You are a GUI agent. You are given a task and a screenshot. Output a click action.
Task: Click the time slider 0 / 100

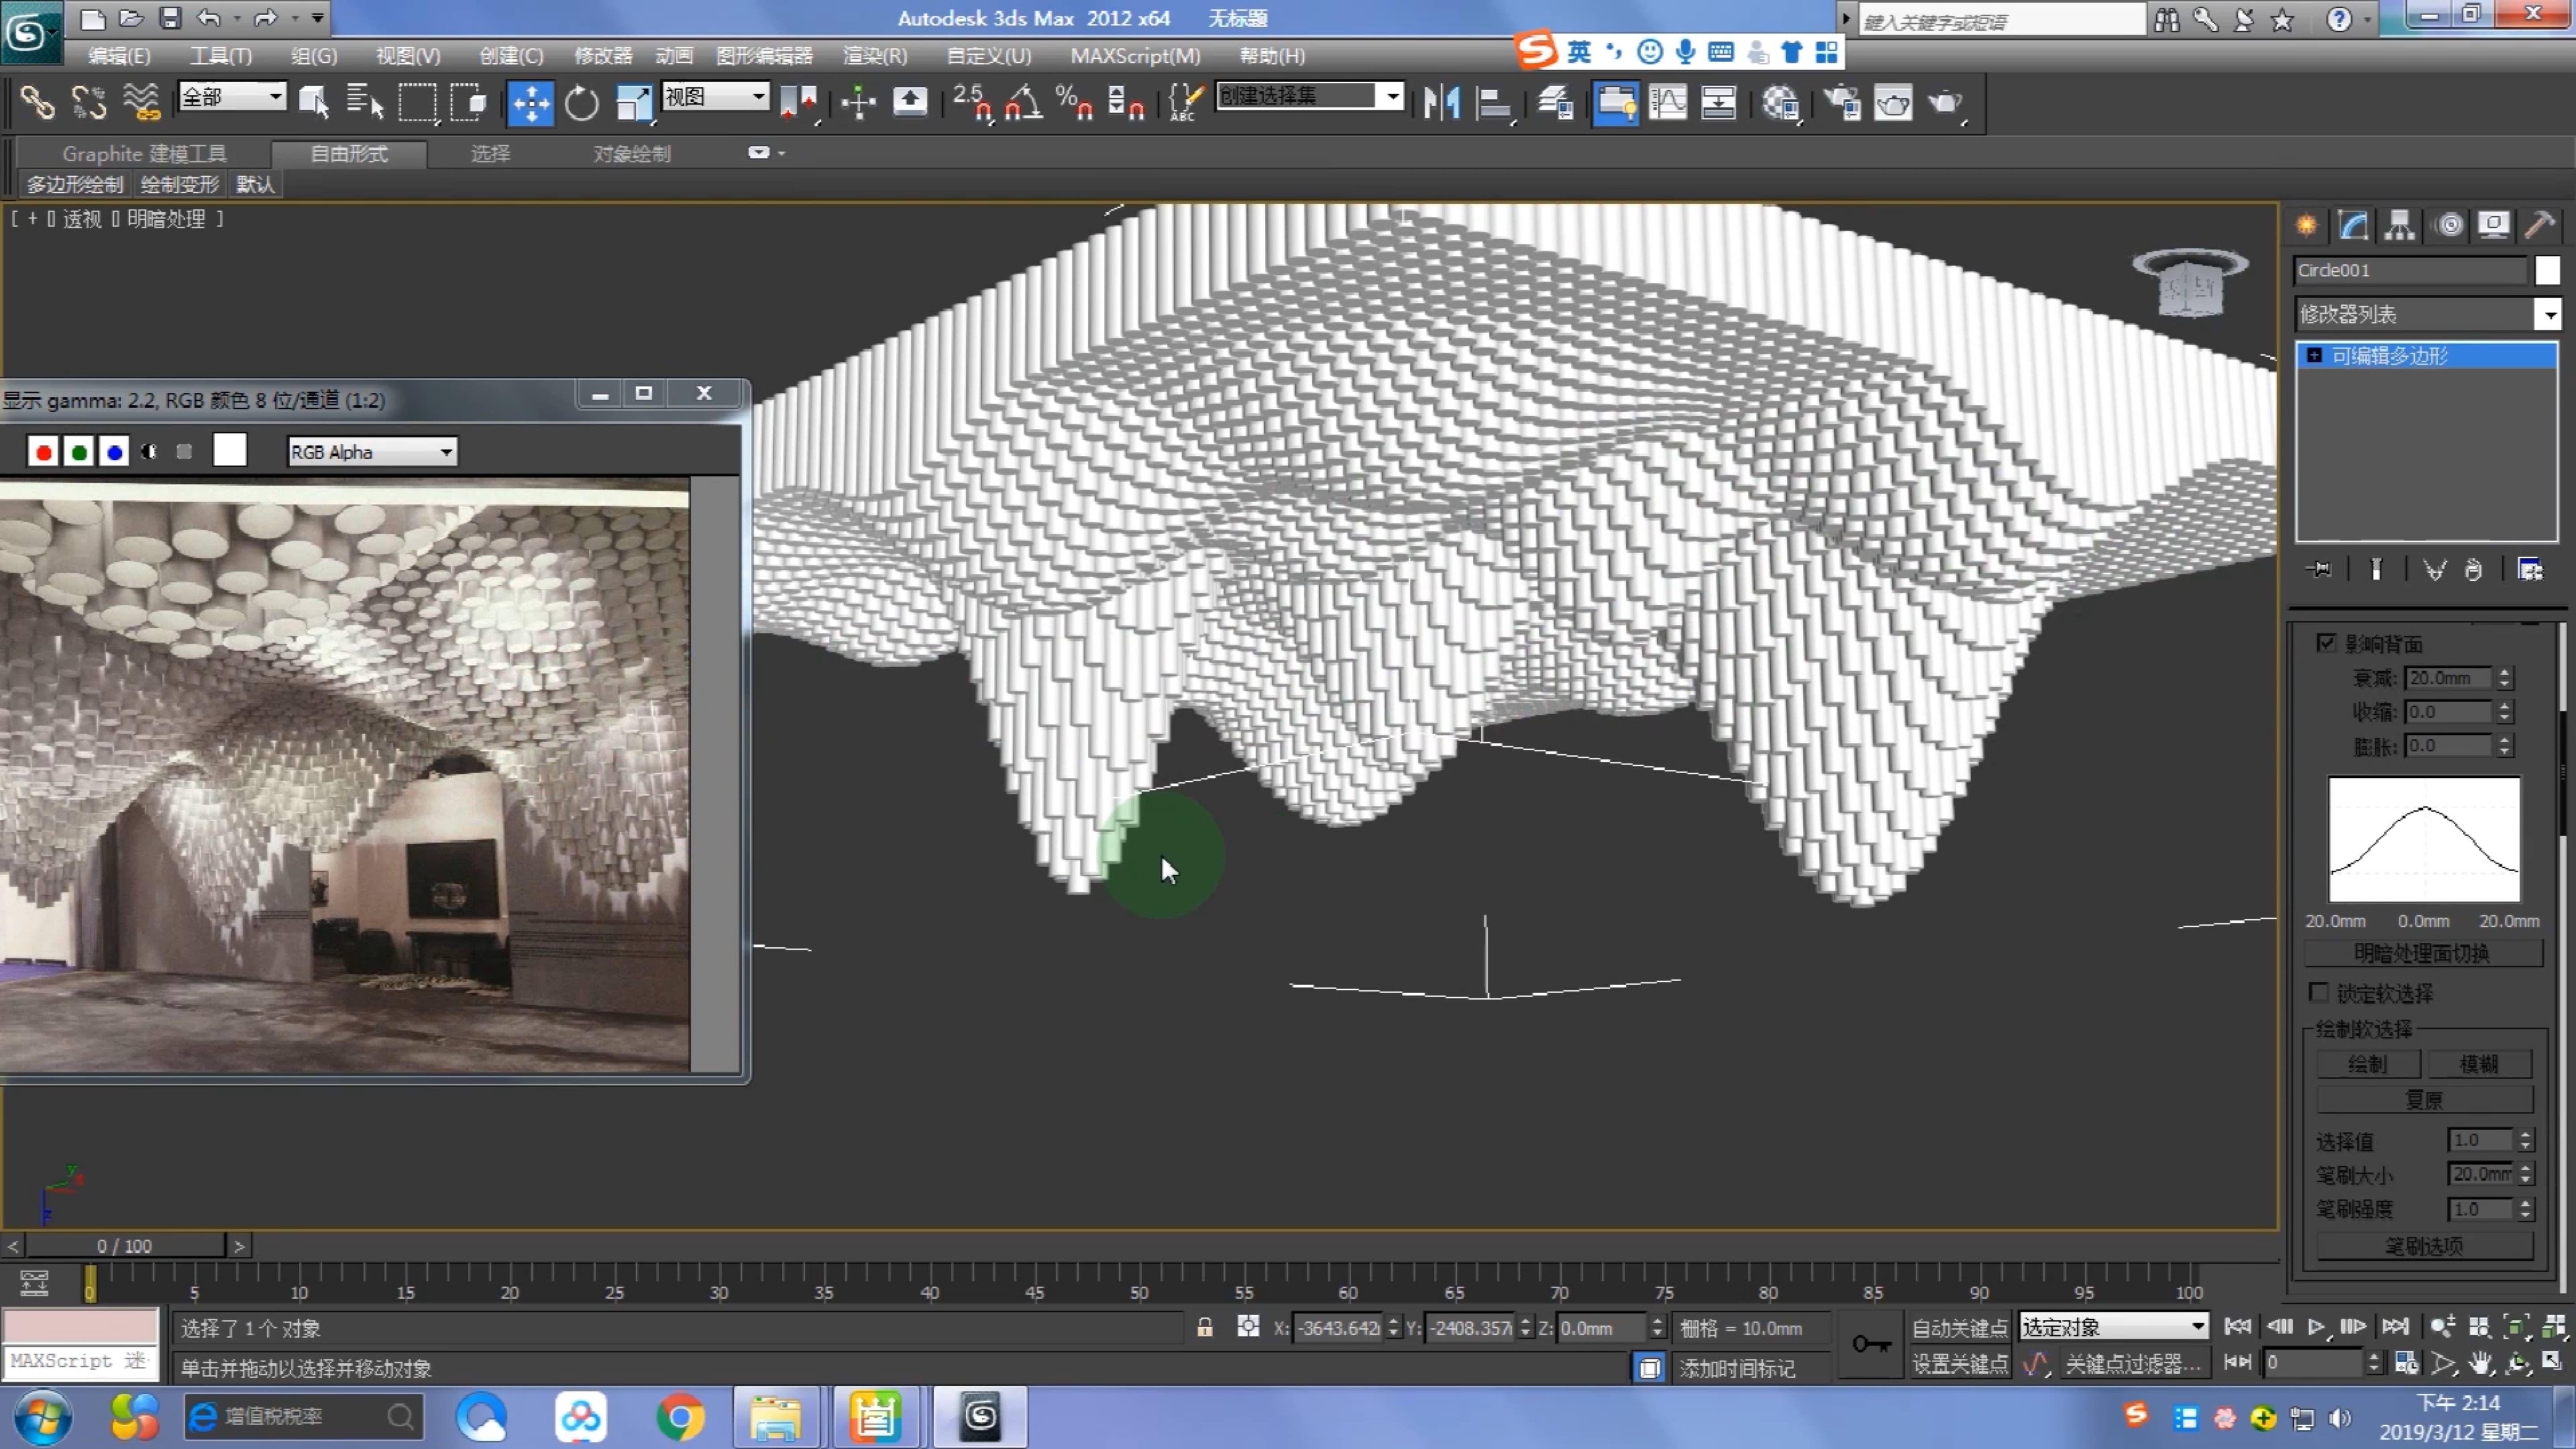[125, 1246]
